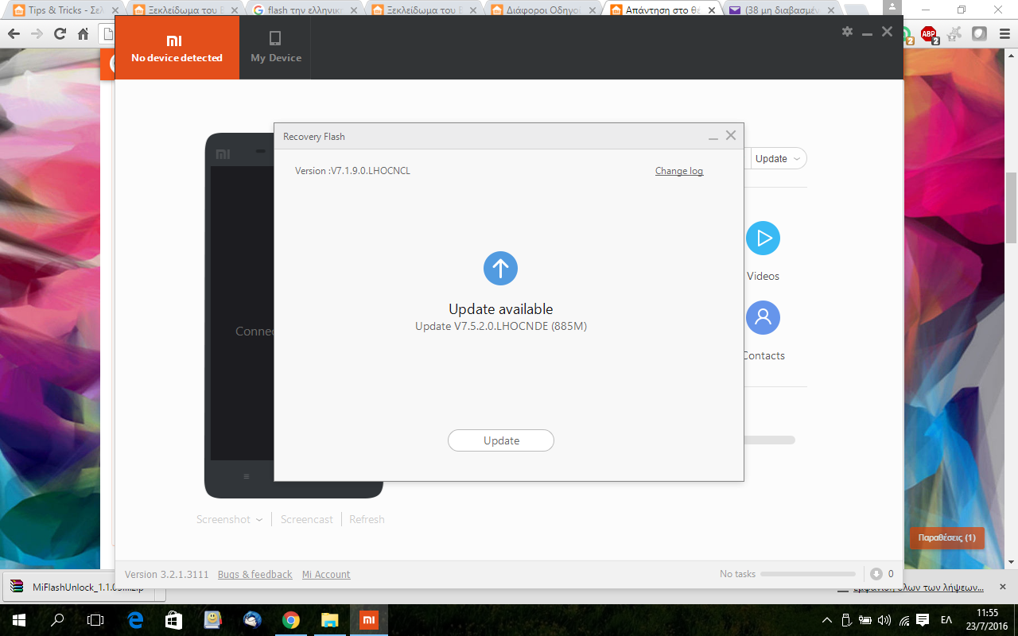The height and width of the screenshot is (636, 1018).
Task: Click the Wi-Fi network tray icon
Action: (x=904, y=620)
